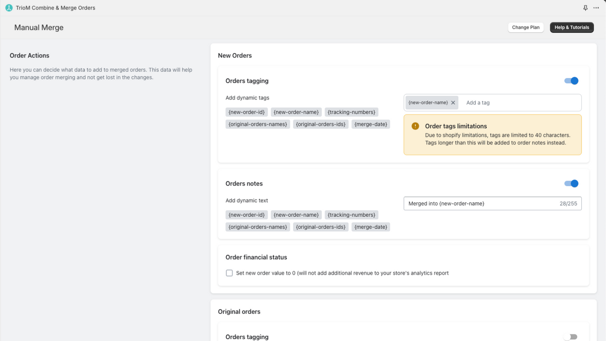606x341 pixels.
Task: Pin the app using pin icon
Action: (586, 8)
